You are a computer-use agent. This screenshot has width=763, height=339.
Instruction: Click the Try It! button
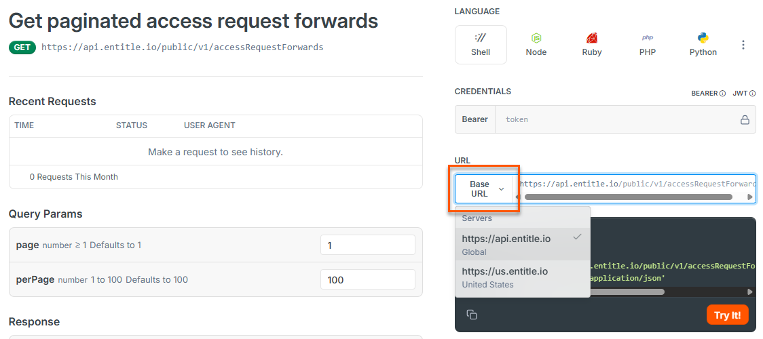coord(726,315)
